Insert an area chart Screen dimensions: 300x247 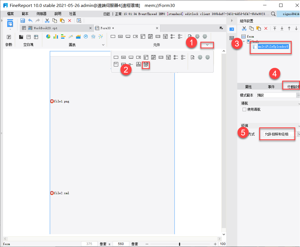78,36
